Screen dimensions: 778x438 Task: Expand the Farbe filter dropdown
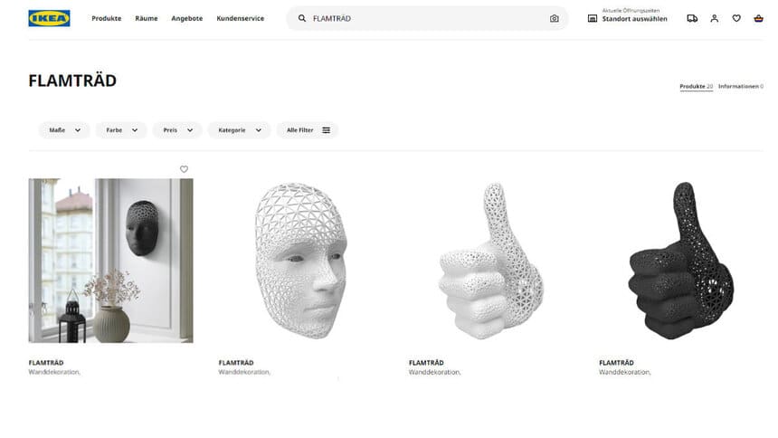point(121,130)
